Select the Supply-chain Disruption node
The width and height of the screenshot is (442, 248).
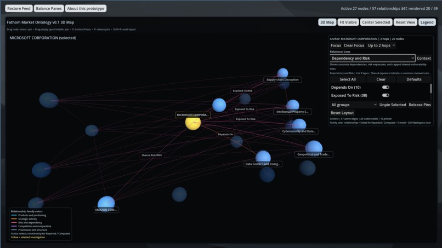pos(282,72)
